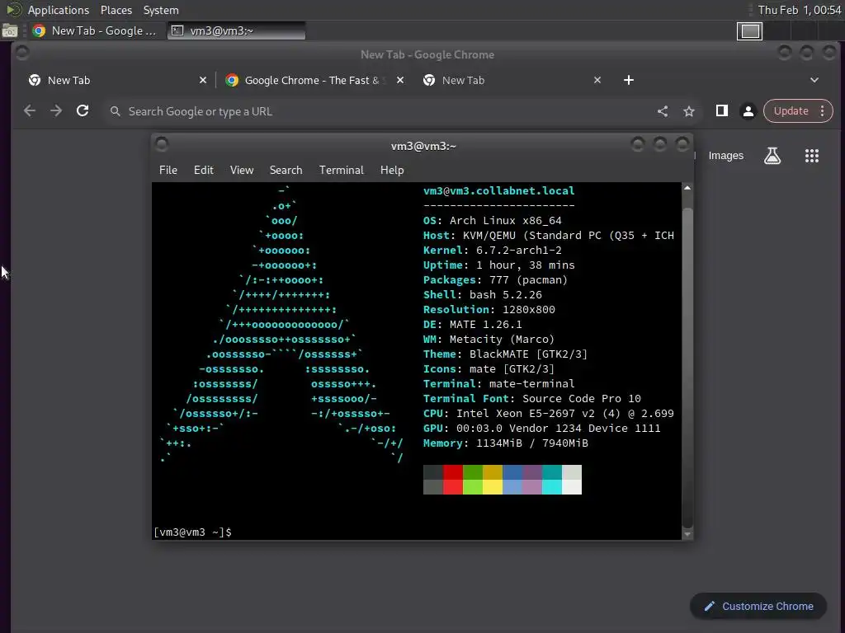Viewport: 845px width, 633px height.
Task: Close the Google Chrome - The Fast tab
Action: tap(400, 80)
